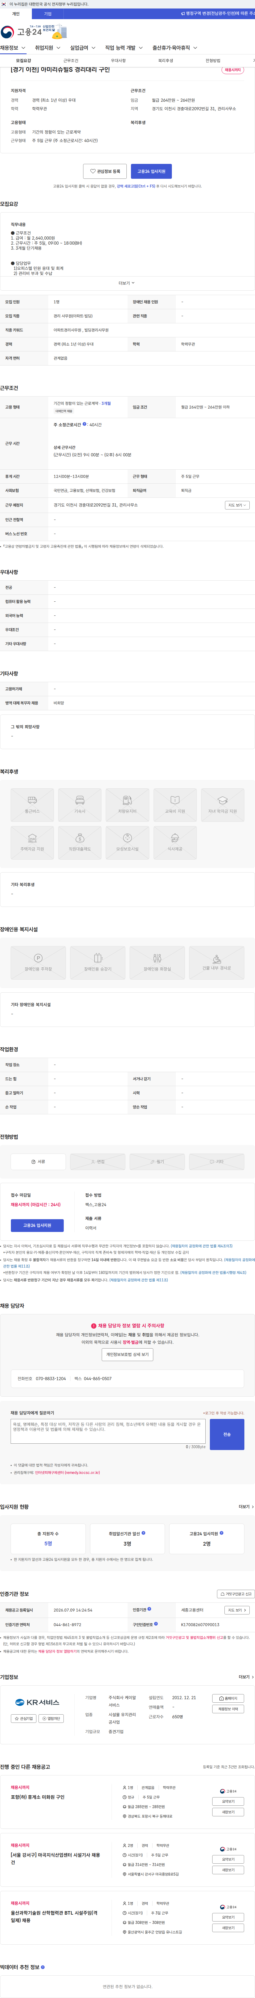The height and width of the screenshot is (1998, 255).
Task: Jump to 우대사항 section tab
Action: [118, 61]
